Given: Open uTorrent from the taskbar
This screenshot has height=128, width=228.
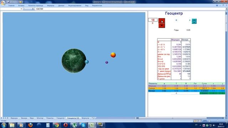Looking at the screenshot, I should pyautogui.click(x=74, y=125).
